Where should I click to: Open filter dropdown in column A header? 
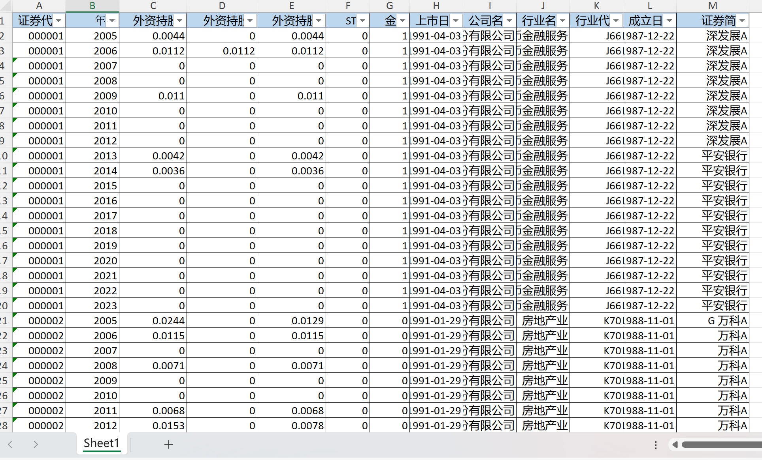click(59, 21)
